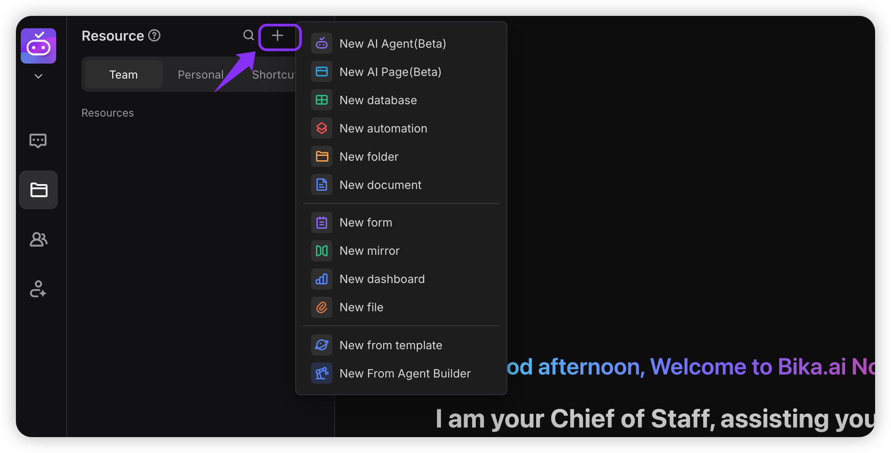Image resolution: width=891 pixels, height=453 pixels.
Task: Expand the workspace switcher chevron
Action: pos(38,76)
